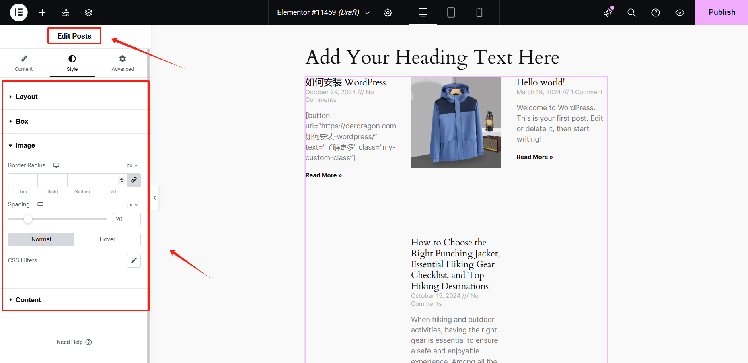The height and width of the screenshot is (363, 748).
Task: Click the Border Radius Top input field
Action: click(x=23, y=180)
